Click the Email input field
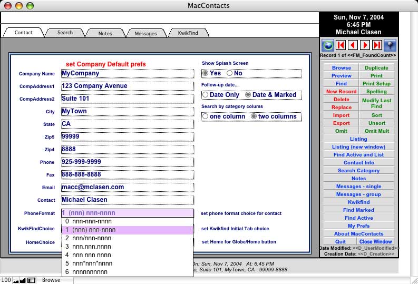Screen dimensions: 418x284 point(127,187)
